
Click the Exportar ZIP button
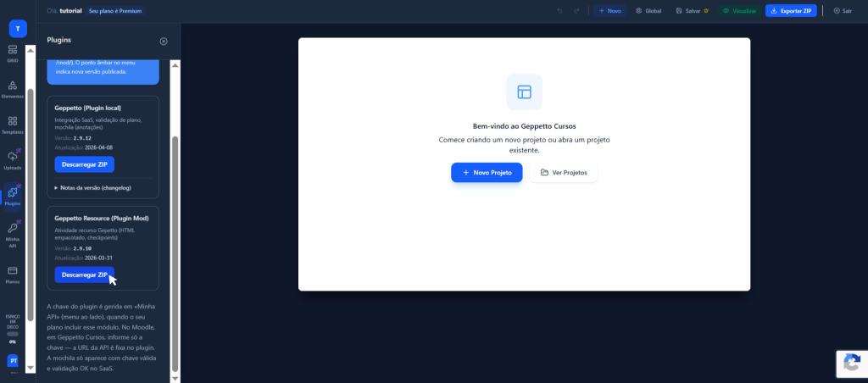click(791, 11)
